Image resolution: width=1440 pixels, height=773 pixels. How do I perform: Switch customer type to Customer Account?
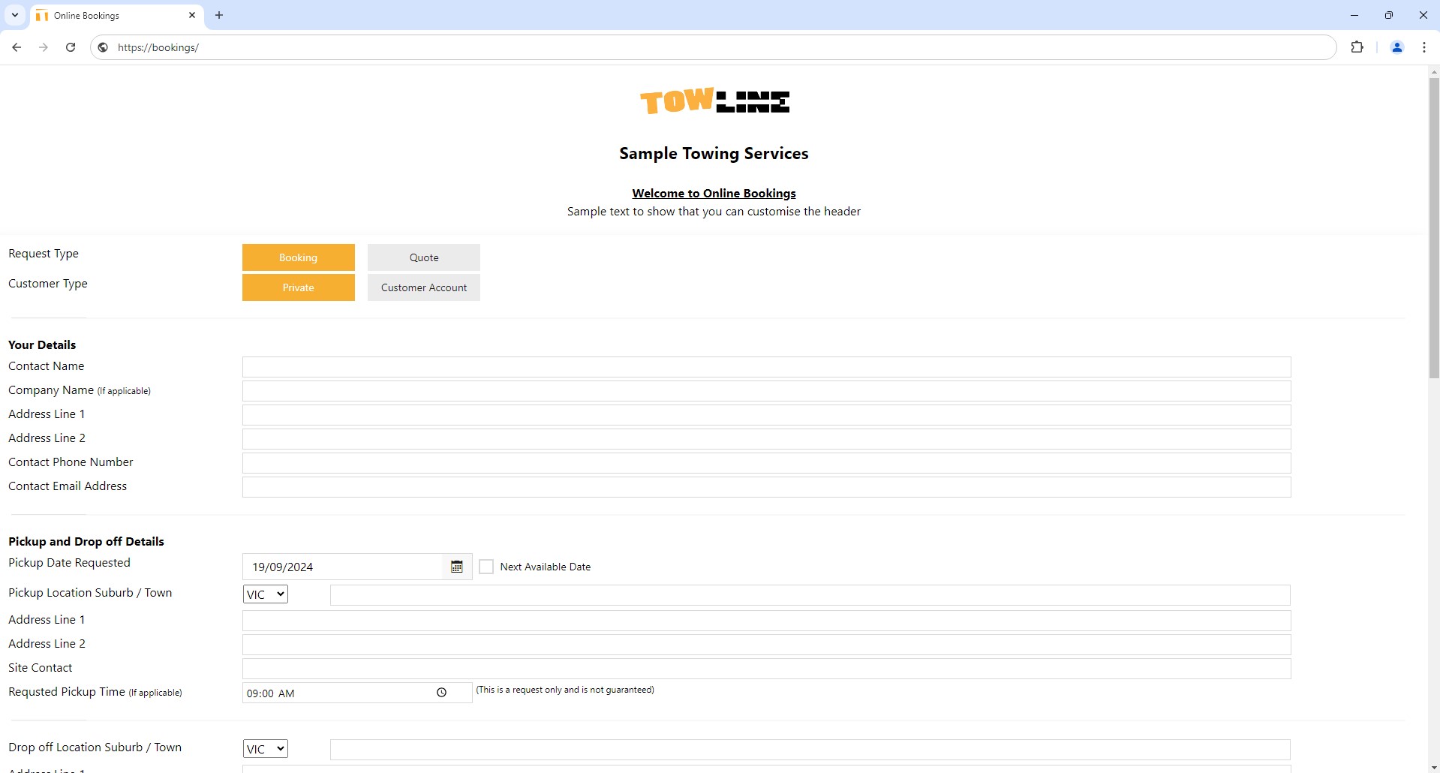point(423,287)
